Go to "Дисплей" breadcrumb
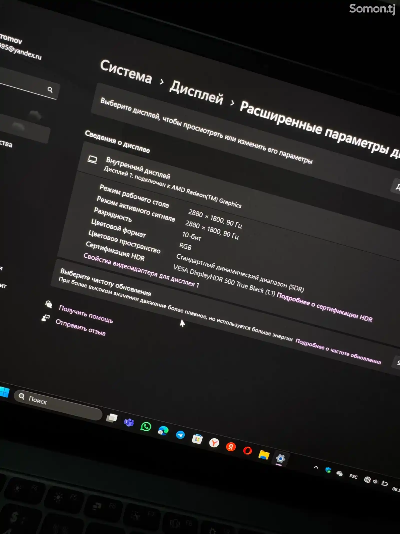400x534 pixels. (x=196, y=92)
